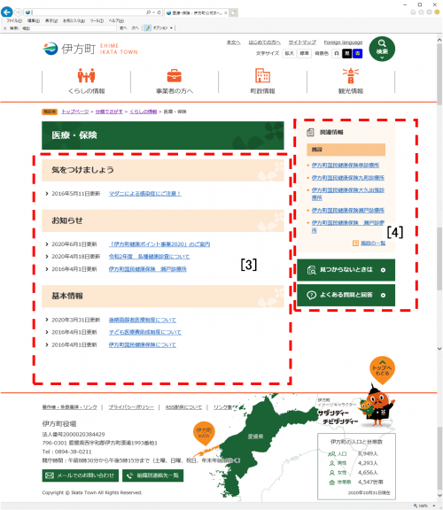Go to 分類でさがす in the breadcrumb

109,112
